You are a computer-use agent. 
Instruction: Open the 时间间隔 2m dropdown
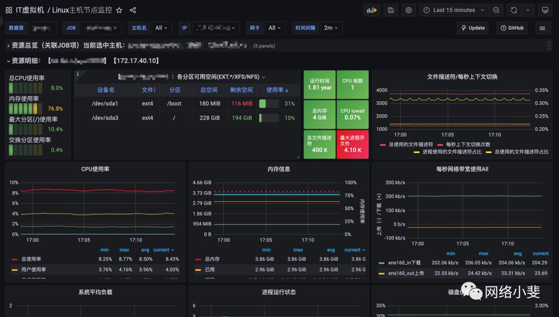tap(331, 28)
